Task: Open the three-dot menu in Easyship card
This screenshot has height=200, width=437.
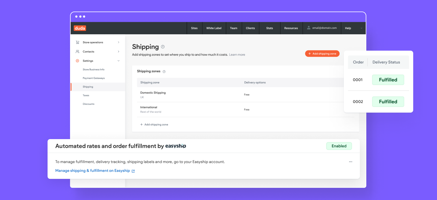Action: click(351, 162)
